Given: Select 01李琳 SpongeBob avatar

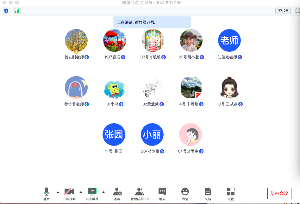Looking at the screenshot, I should pyautogui.click(x=115, y=87).
